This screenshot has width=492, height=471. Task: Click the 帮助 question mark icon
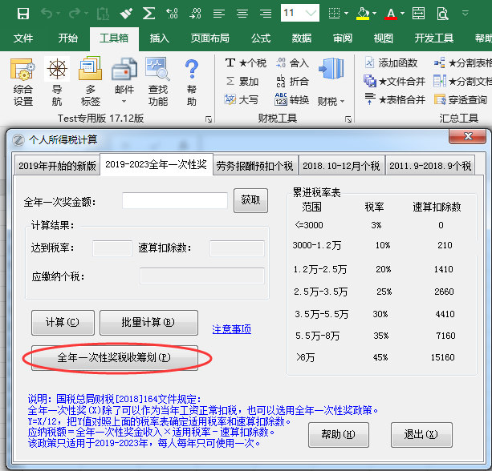(x=191, y=82)
